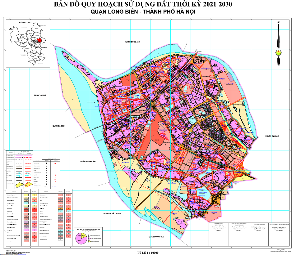Click the pie chart title above the chart
This screenshot has height=255, width=296.
88,230
